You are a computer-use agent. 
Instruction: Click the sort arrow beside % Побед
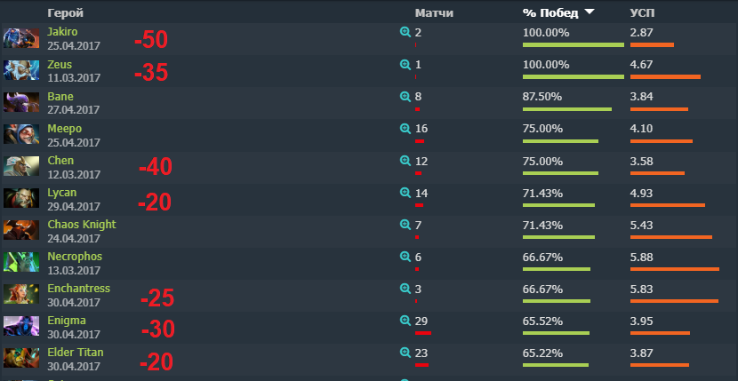(x=590, y=12)
